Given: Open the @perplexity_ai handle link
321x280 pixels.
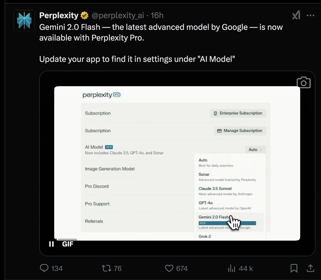Looking at the screenshot, I should click(118, 15).
